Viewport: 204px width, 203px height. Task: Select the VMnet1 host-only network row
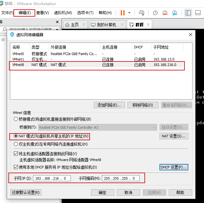click(98, 59)
